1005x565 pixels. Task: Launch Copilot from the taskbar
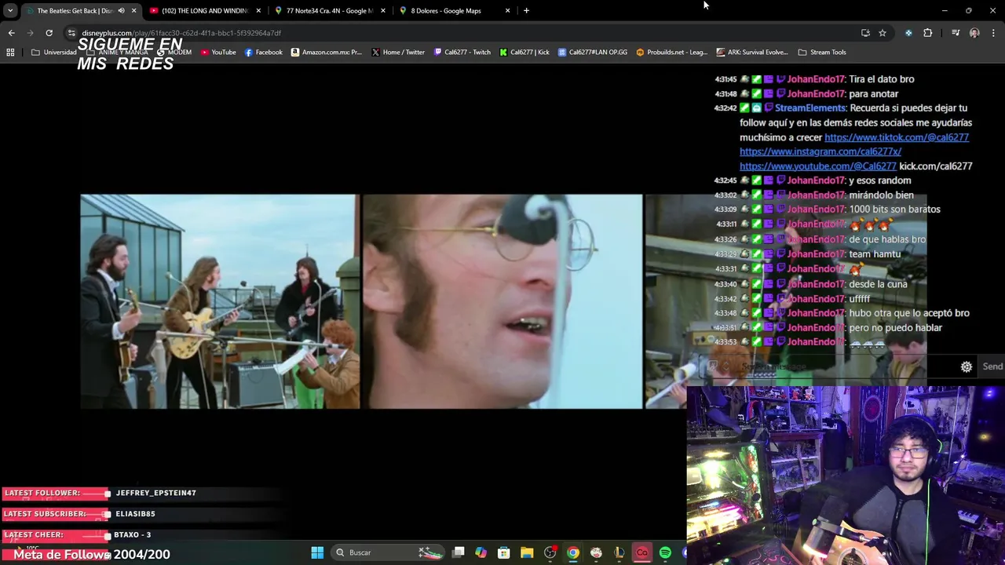(481, 552)
